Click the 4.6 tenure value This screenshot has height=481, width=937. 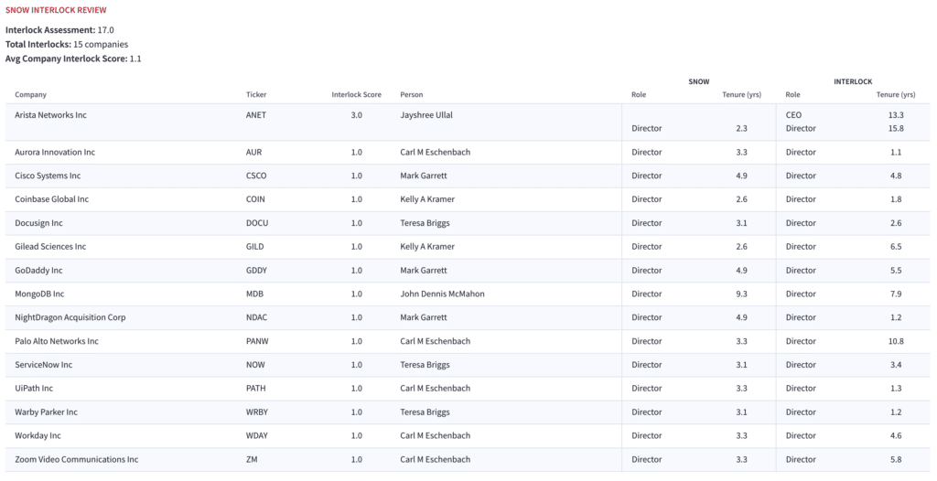pos(896,435)
